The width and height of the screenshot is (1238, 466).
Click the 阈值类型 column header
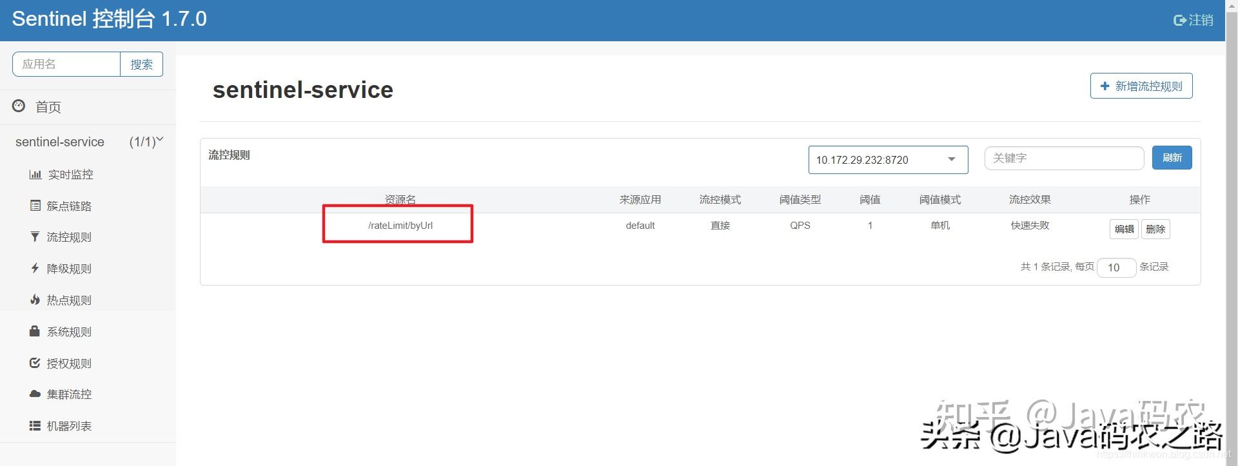pos(800,199)
